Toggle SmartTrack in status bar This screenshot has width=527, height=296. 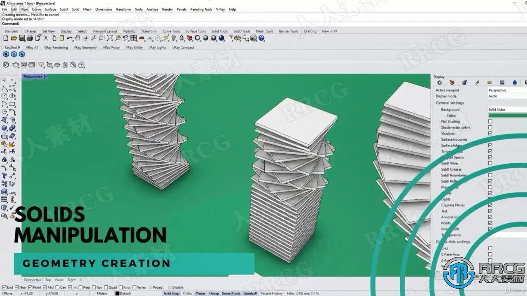click(231, 294)
